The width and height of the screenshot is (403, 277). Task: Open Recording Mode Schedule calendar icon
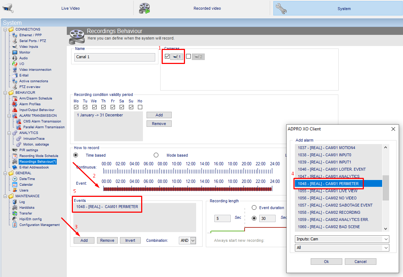[x=15, y=156]
